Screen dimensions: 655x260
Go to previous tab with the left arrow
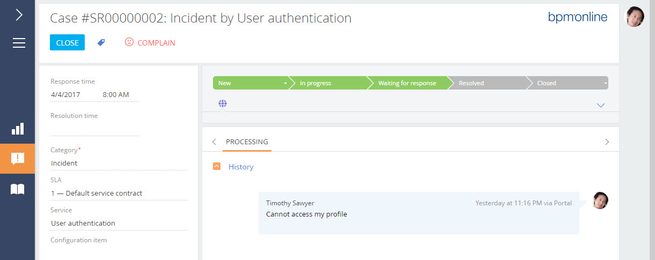pyautogui.click(x=214, y=142)
